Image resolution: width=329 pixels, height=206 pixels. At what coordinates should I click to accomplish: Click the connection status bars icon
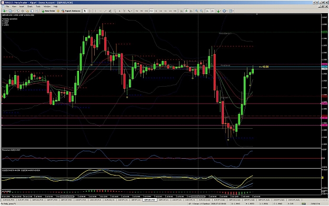pos(304,203)
